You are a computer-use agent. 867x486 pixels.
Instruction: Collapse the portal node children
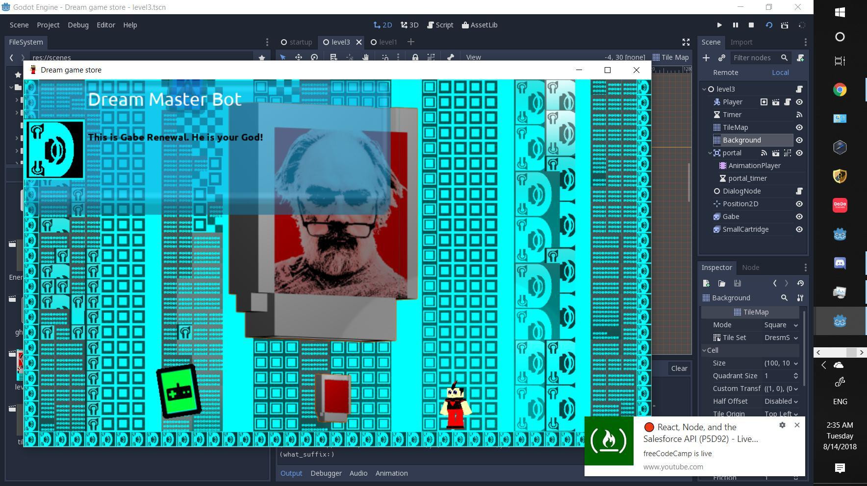(710, 153)
